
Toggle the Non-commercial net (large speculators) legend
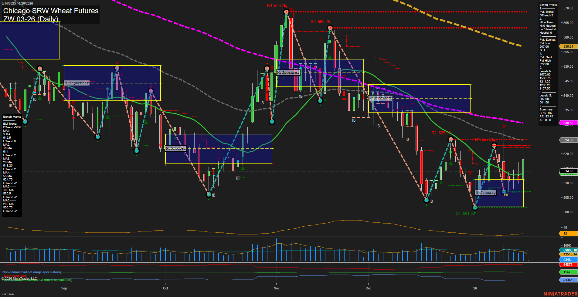click(31, 272)
